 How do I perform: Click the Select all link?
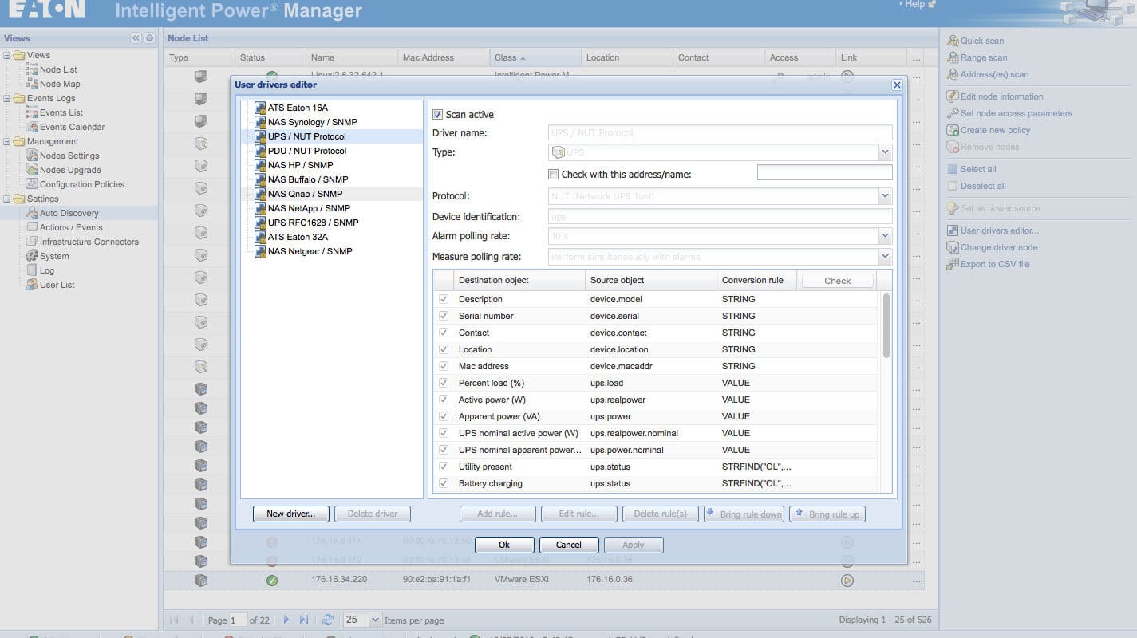click(x=978, y=169)
